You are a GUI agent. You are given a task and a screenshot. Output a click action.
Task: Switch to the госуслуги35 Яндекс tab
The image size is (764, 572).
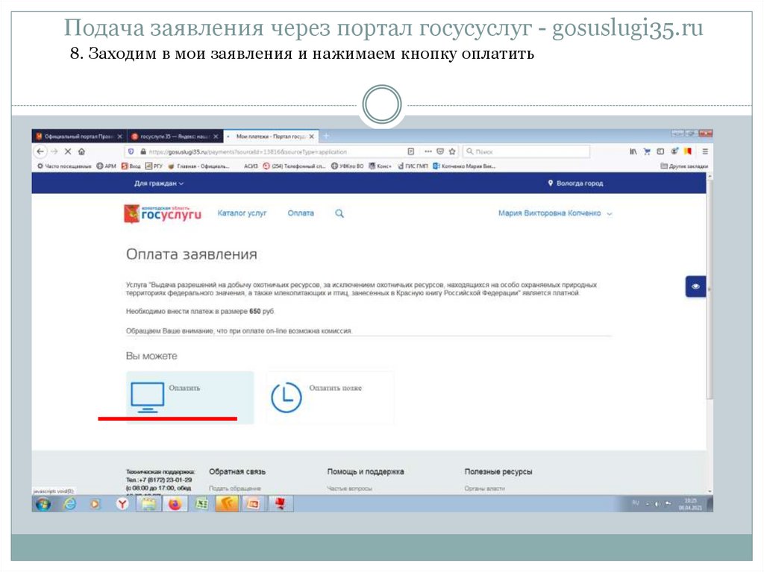[175, 136]
